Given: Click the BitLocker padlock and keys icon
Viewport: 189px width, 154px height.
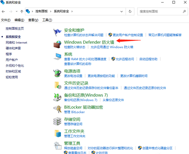Looking at the screenshot, I should [x=57, y=109].
